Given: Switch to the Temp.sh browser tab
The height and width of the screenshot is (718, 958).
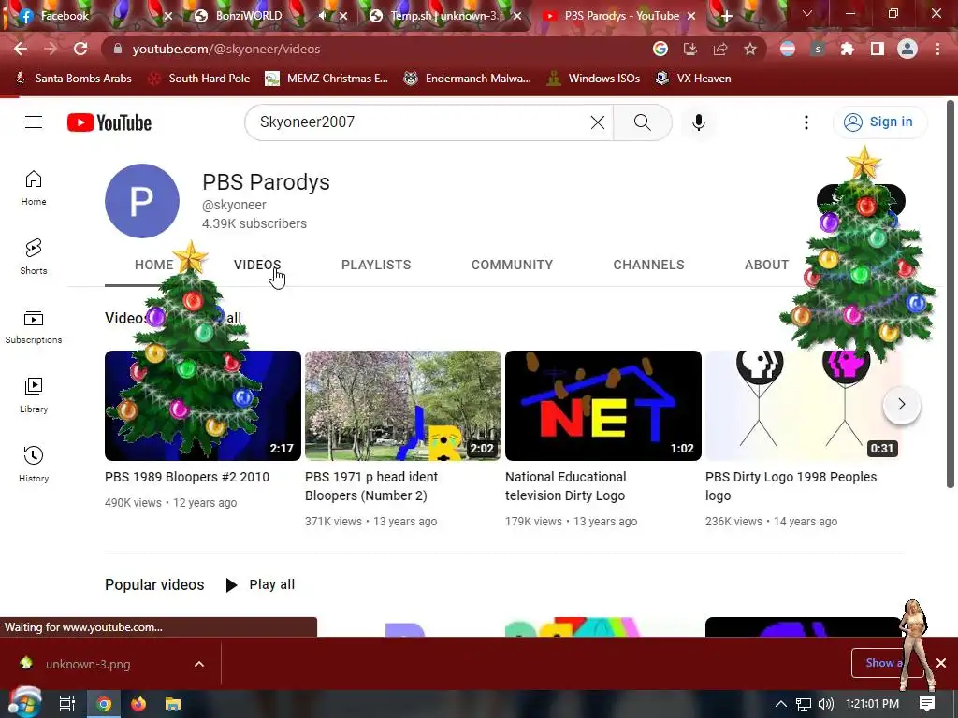Looking at the screenshot, I should 443,16.
